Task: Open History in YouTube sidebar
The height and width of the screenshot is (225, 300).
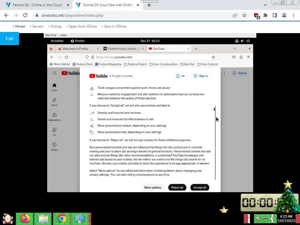Action: 54,147
